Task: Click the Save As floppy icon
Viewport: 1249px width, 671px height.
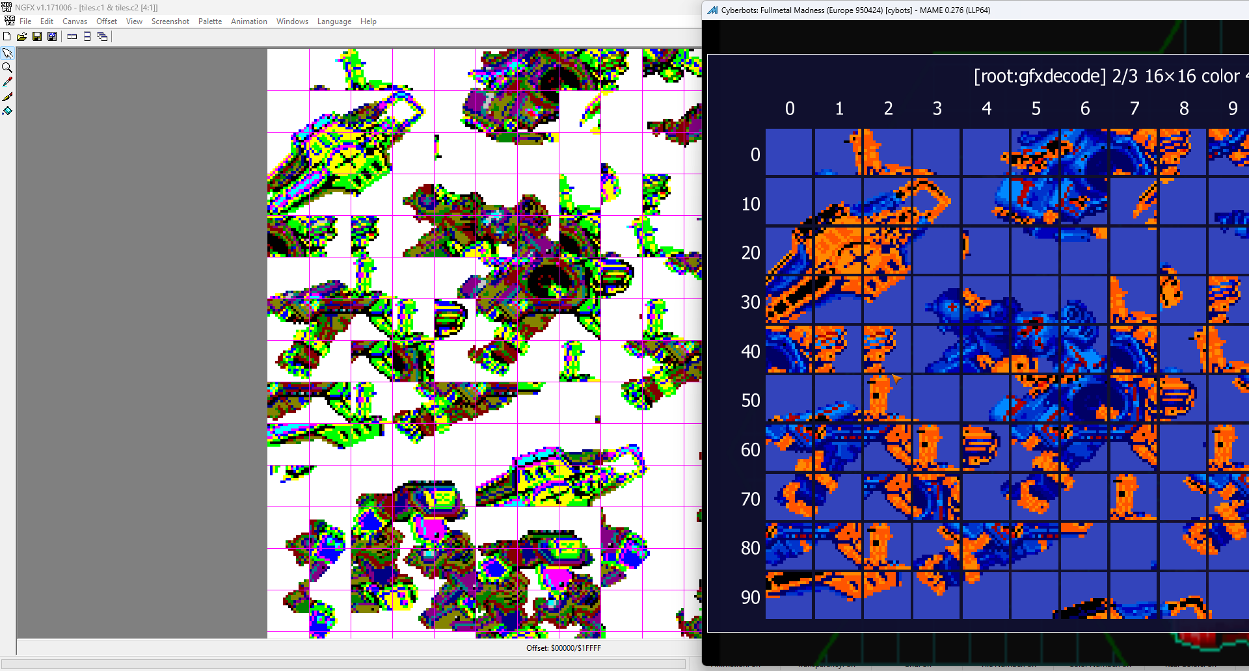Action: coord(52,36)
